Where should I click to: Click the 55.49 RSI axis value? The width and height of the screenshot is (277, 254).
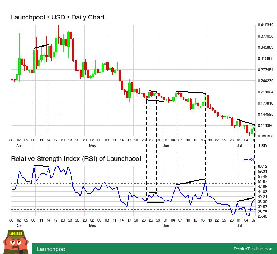pyautogui.click(x=263, y=176)
